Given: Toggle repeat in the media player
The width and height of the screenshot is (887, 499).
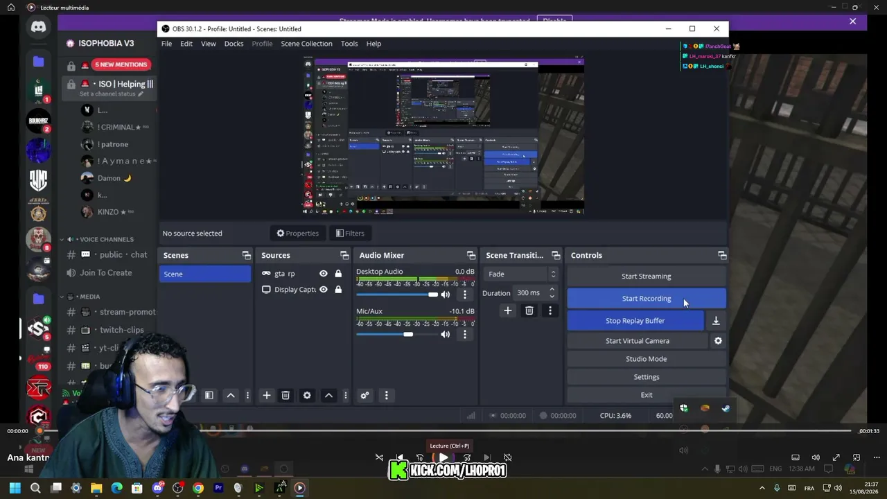Looking at the screenshot, I should pyautogui.click(x=507, y=457).
